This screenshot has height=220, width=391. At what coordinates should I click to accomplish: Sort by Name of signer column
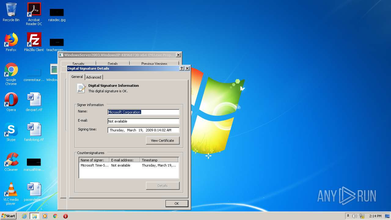(94, 160)
